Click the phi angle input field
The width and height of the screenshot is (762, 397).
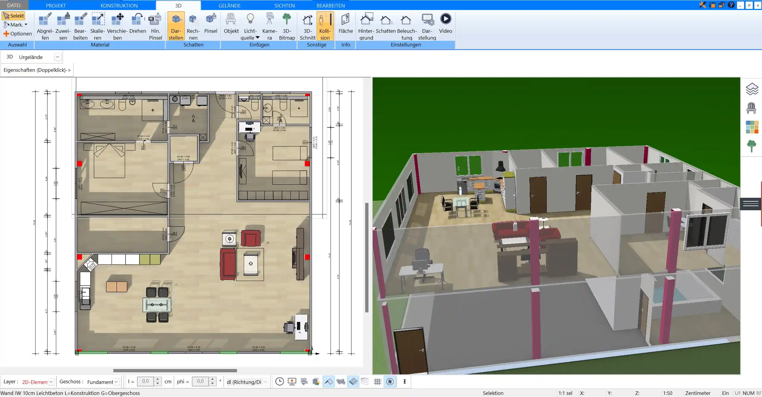click(200, 382)
